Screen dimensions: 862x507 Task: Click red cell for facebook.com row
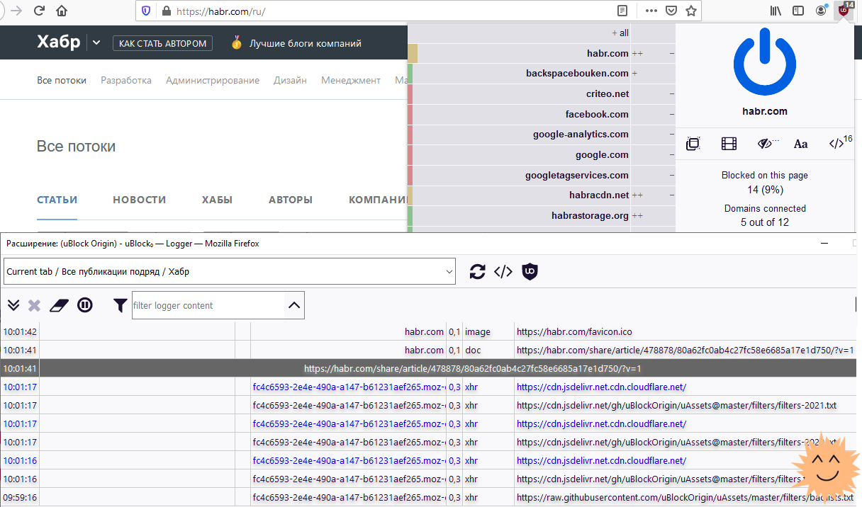pyautogui.click(x=410, y=114)
